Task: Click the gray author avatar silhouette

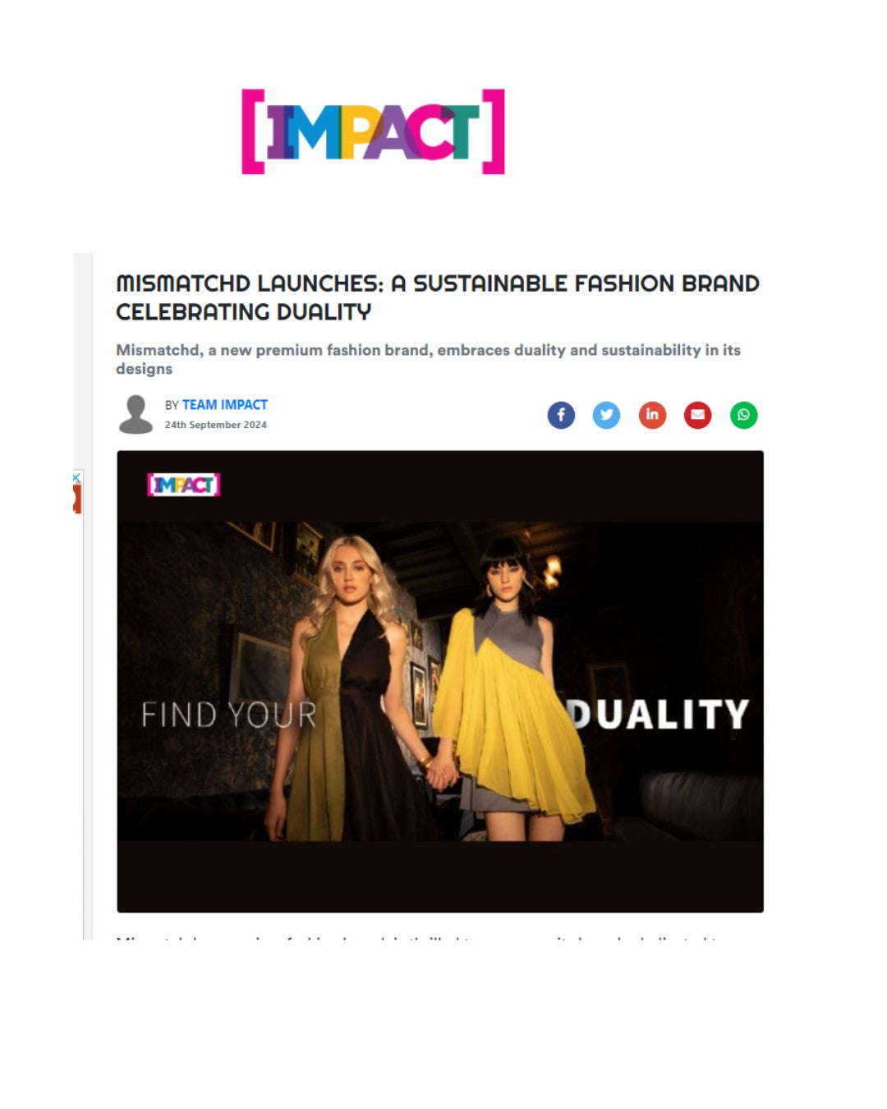Action: 136,414
